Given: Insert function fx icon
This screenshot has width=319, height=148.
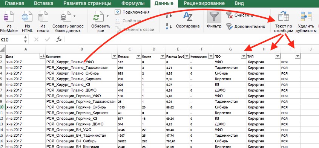Looking at the screenshot, I should pos(59,40).
